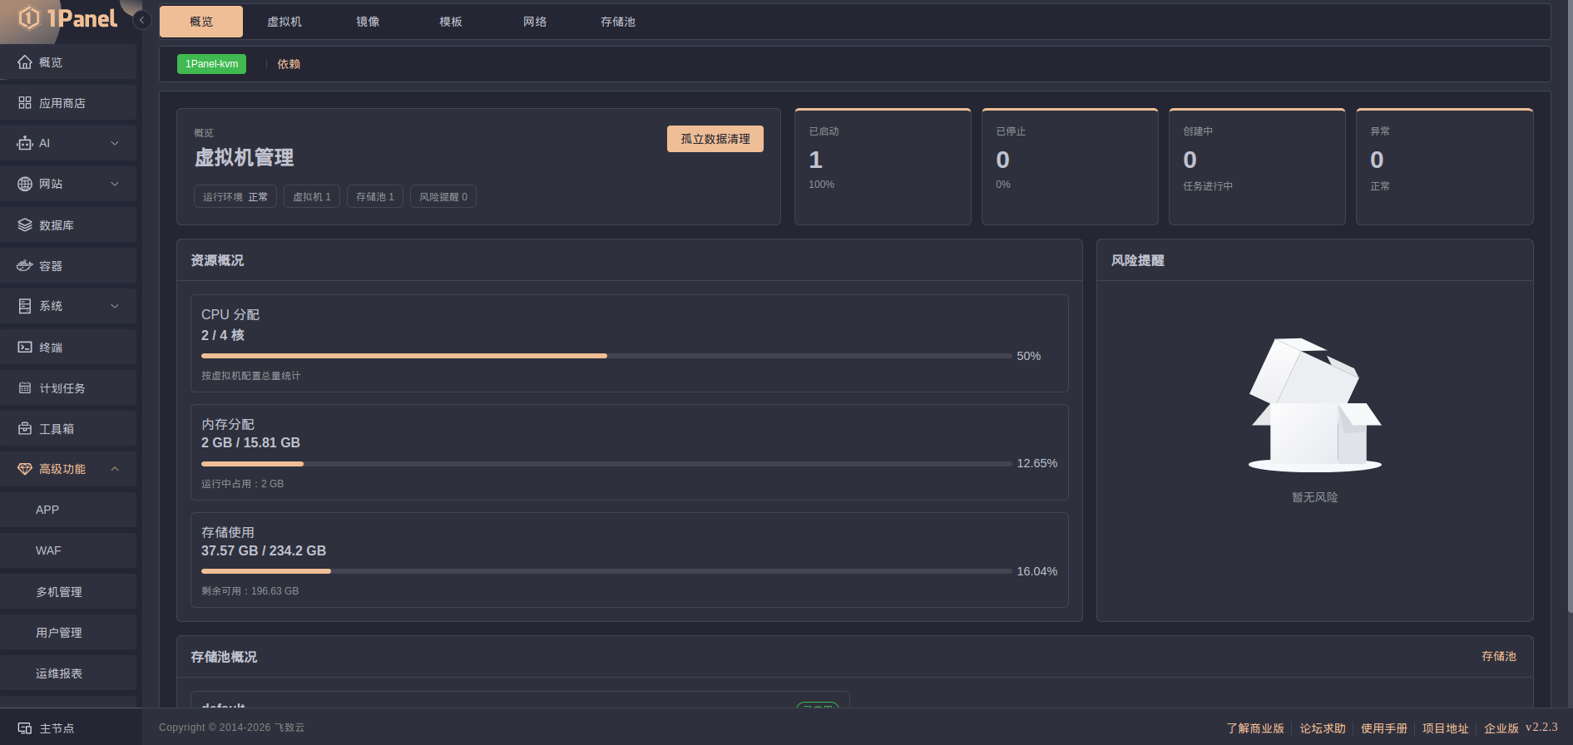Screen dimensions: 1573x745
Task: Click 剩余可用：196.63 GB text
Action: (x=250, y=591)
